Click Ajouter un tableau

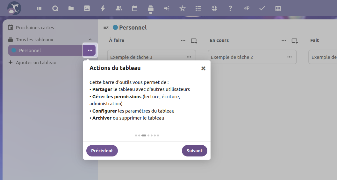(36, 63)
